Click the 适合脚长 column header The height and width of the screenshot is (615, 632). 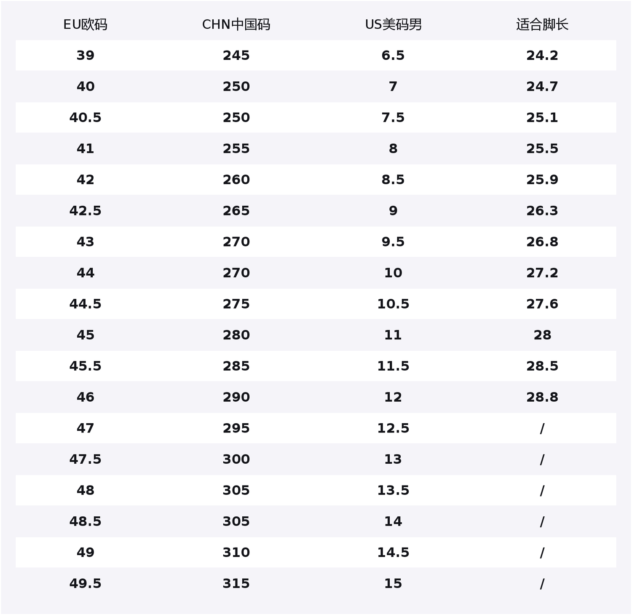[x=542, y=25]
